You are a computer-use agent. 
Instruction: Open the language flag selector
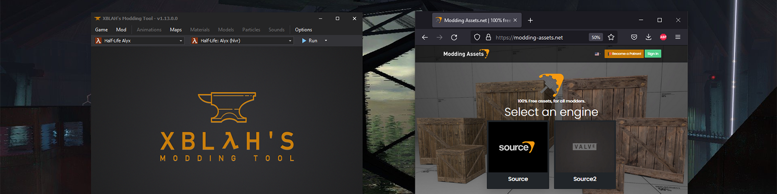click(597, 54)
